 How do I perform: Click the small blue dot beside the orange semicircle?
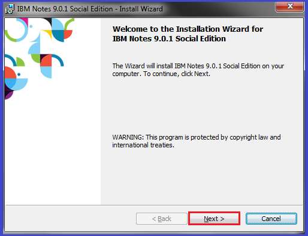[19, 74]
